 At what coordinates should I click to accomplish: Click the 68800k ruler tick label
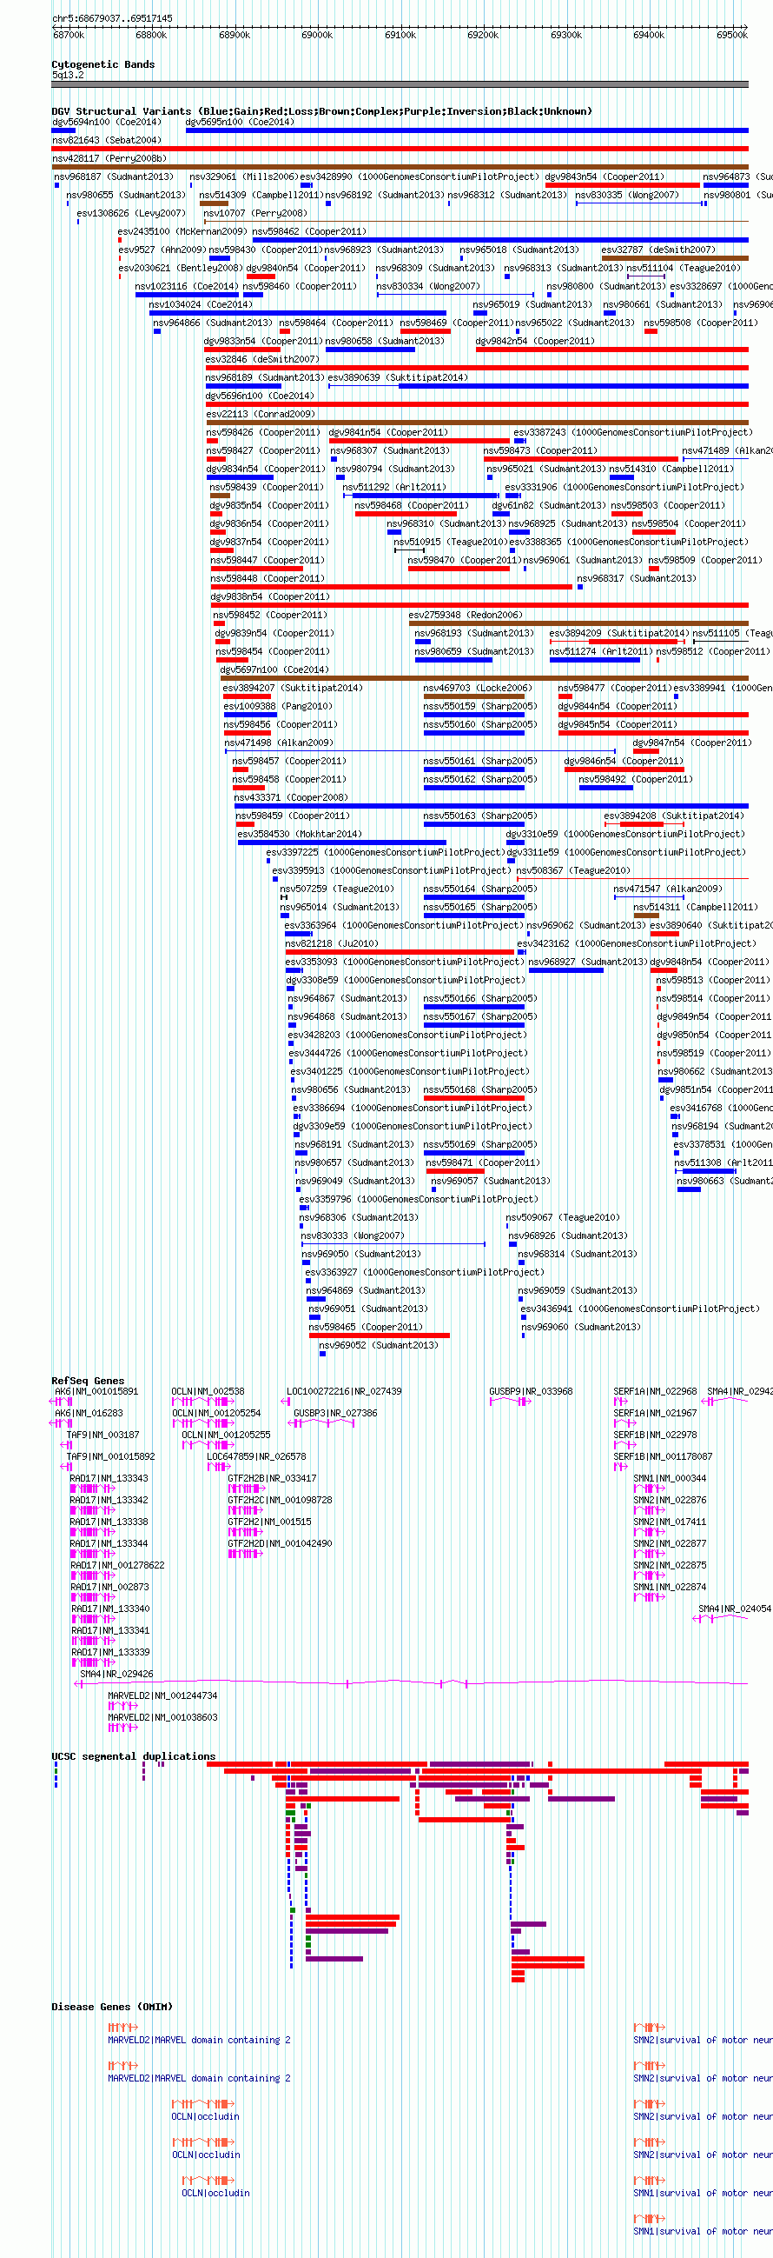point(151,35)
